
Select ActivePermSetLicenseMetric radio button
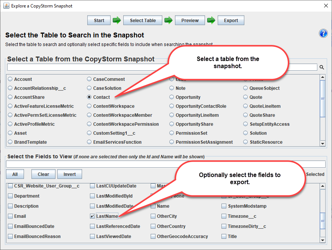click(x=10, y=115)
